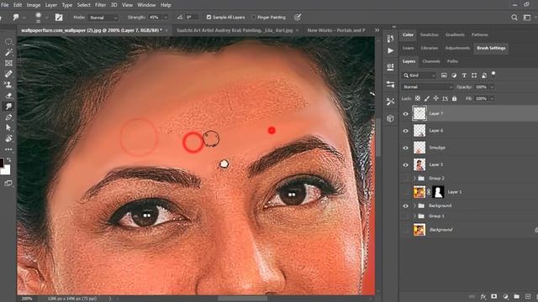Select the Magic Wand tool
The width and height of the screenshot is (538, 302).
click(x=8, y=52)
